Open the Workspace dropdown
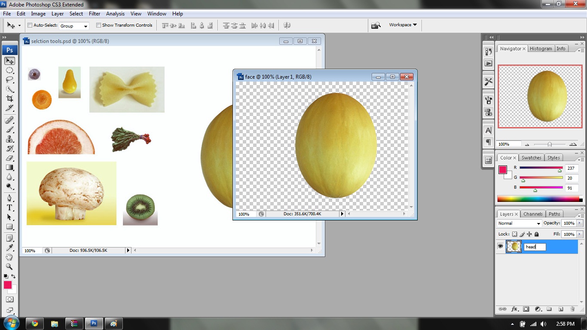 [x=403, y=25]
